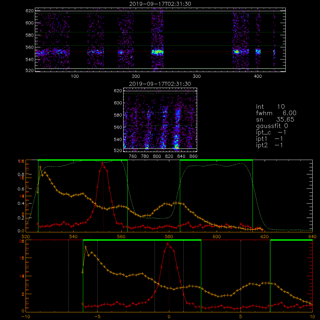Click x-axis label 200 on top spectrogram
This screenshot has width=320, height=320.
coord(136,76)
